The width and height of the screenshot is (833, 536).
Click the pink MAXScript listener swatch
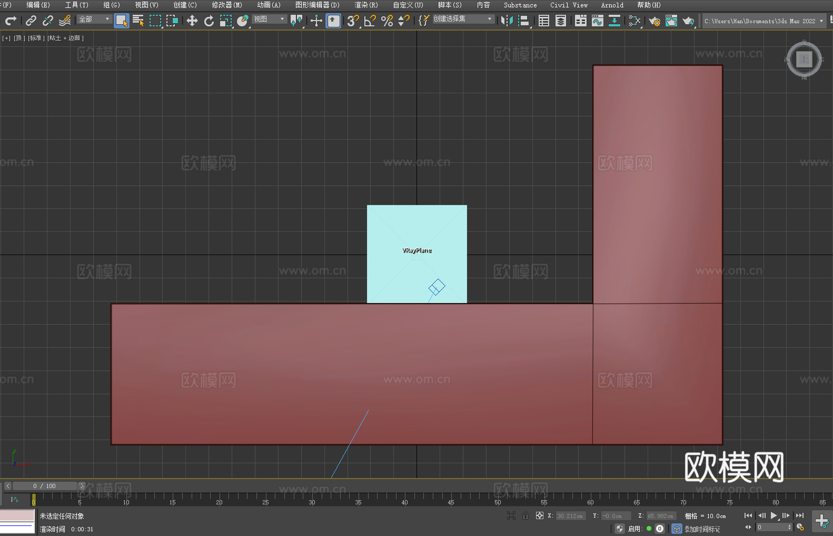point(17,515)
